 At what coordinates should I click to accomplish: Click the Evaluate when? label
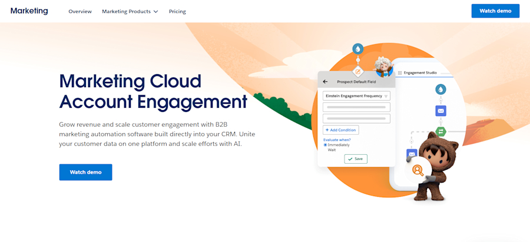(337, 140)
